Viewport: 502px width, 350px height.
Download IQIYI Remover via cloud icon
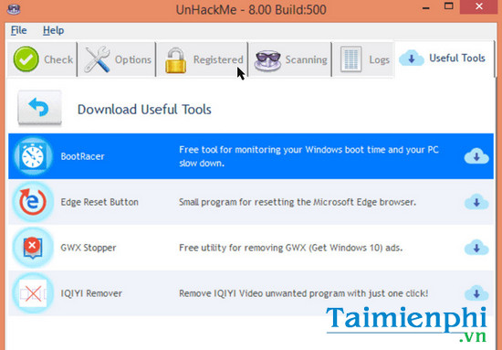[x=476, y=293]
